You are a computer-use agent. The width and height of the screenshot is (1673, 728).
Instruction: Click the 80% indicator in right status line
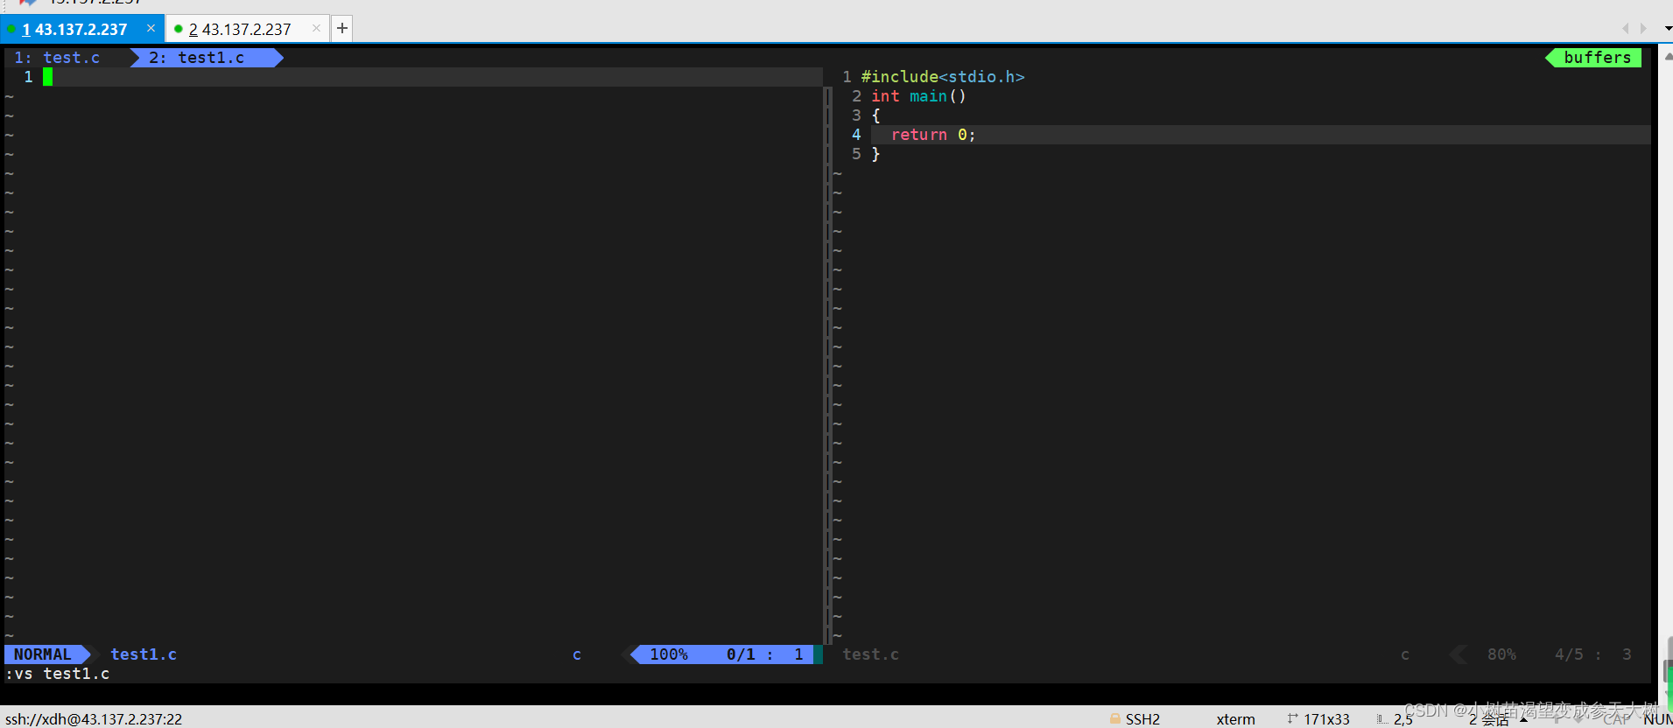pyautogui.click(x=1501, y=654)
